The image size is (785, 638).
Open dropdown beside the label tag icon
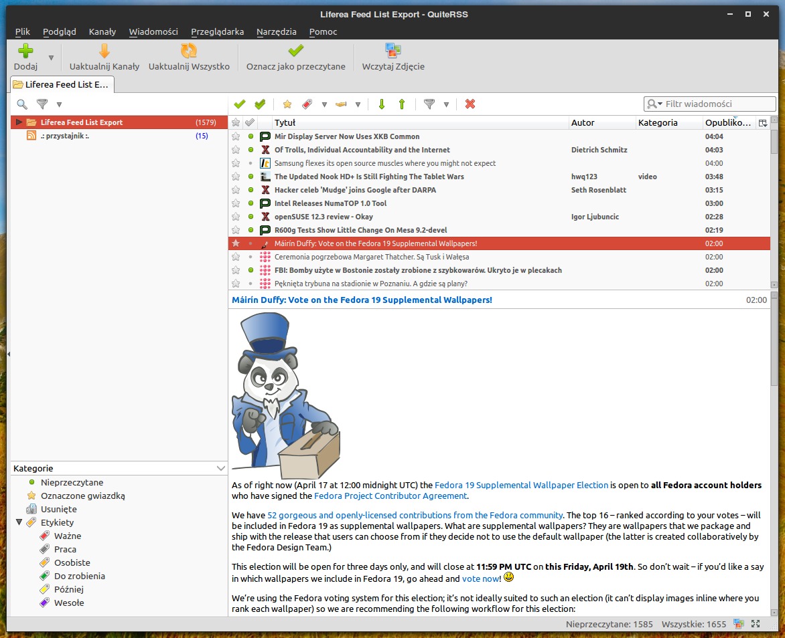(324, 104)
